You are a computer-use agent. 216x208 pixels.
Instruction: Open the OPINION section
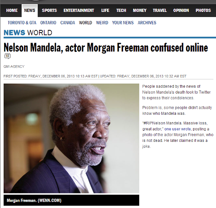click(x=181, y=11)
